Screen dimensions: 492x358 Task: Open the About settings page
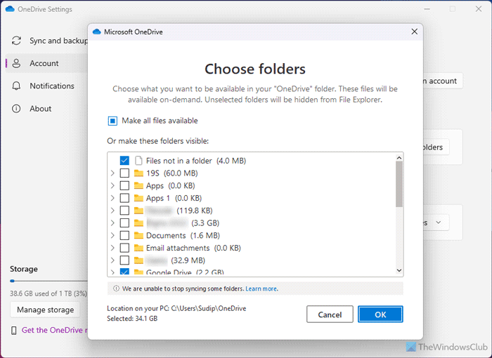[40, 109]
